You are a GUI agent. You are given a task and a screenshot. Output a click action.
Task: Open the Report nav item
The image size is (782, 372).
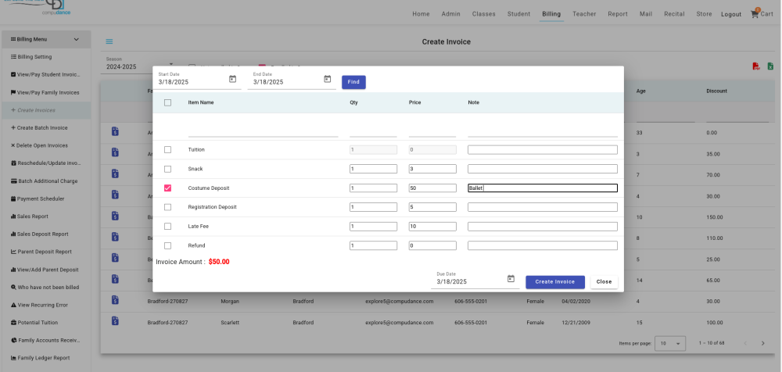click(618, 14)
